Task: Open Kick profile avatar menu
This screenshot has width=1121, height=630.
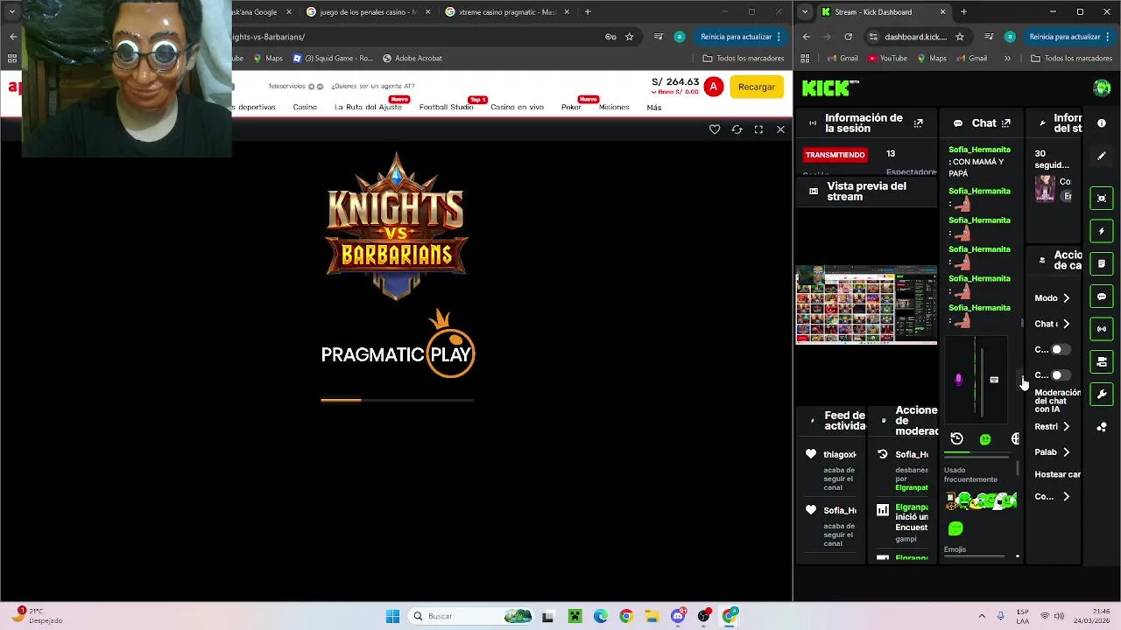Action: 1102,87
